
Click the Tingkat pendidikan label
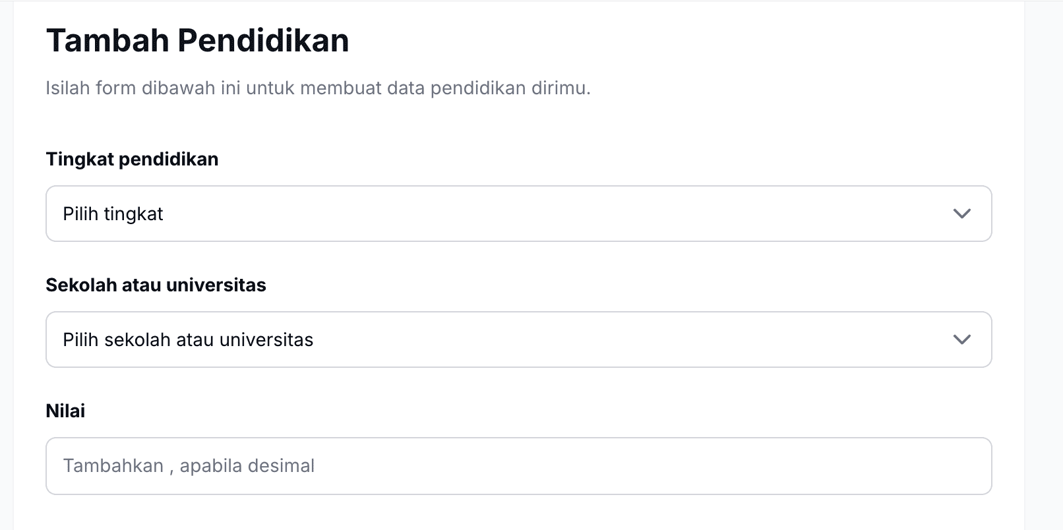[131, 158]
